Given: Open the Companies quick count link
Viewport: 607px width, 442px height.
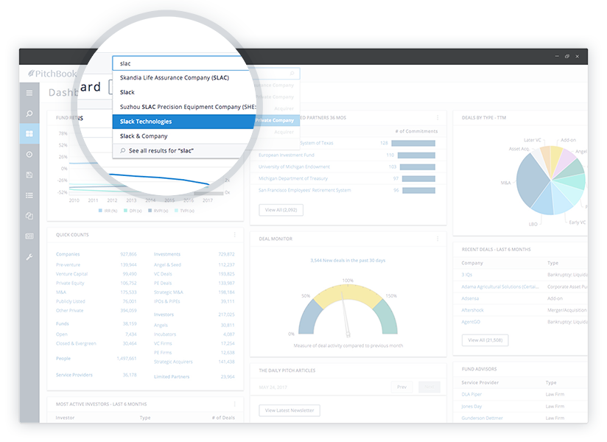Looking at the screenshot, I should 68,254.
